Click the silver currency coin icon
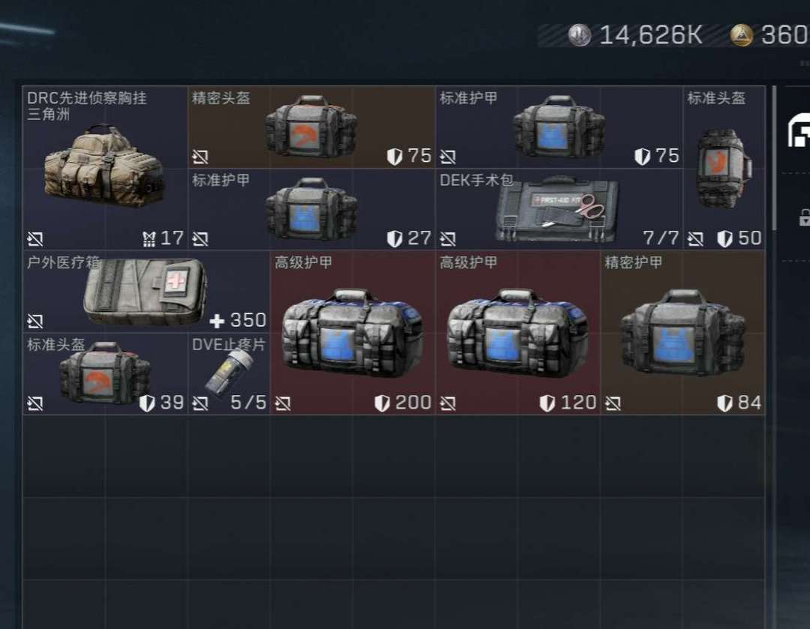The width and height of the screenshot is (810, 629). pyautogui.click(x=580, y=35)
